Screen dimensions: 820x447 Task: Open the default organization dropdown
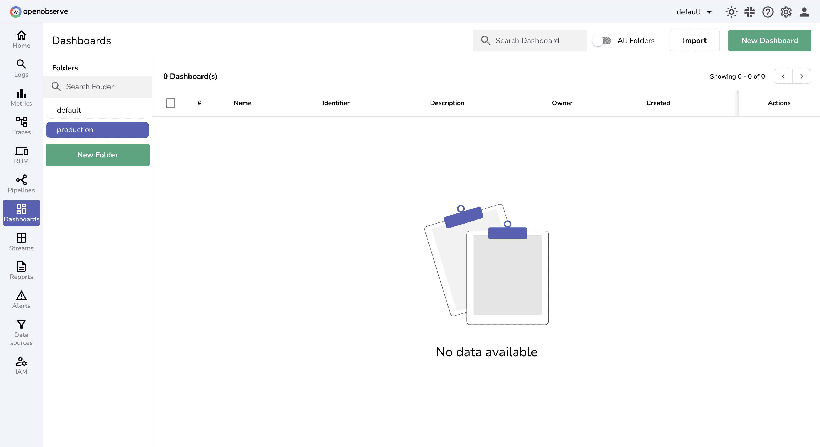click(694, 12)
